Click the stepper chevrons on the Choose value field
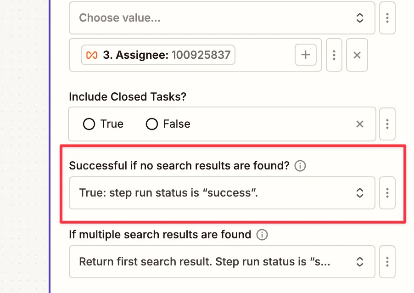414x293 pixels. tap(361, 18)
